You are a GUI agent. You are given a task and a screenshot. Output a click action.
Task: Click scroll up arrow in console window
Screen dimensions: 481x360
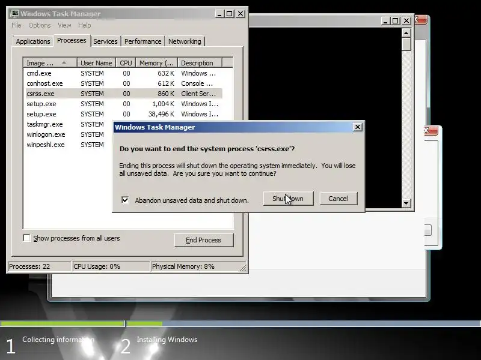click(406, 33)
